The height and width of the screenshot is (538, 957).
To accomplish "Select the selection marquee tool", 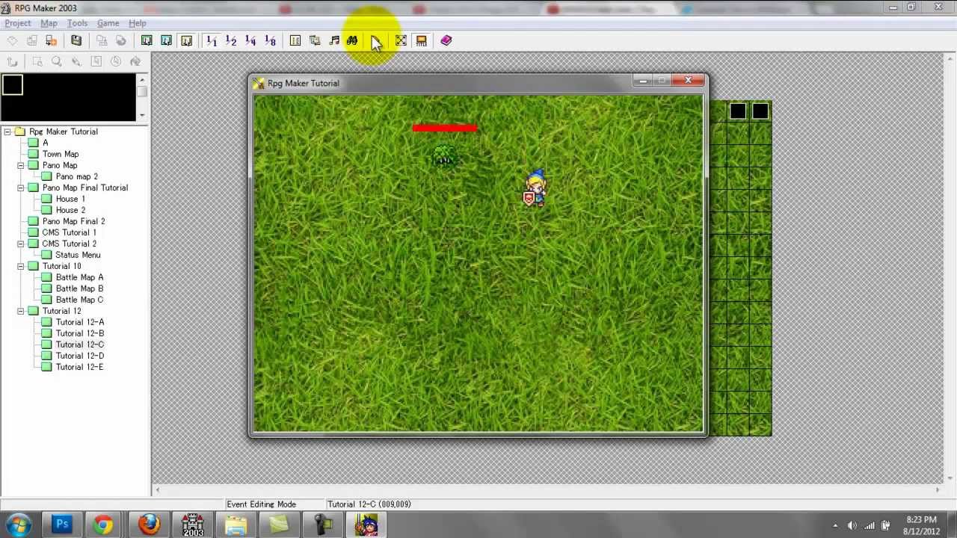I will (x=37, y=61).
